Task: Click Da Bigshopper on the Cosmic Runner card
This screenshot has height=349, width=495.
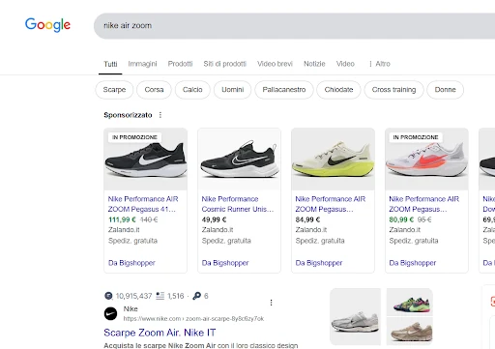Action: point(225,263)
